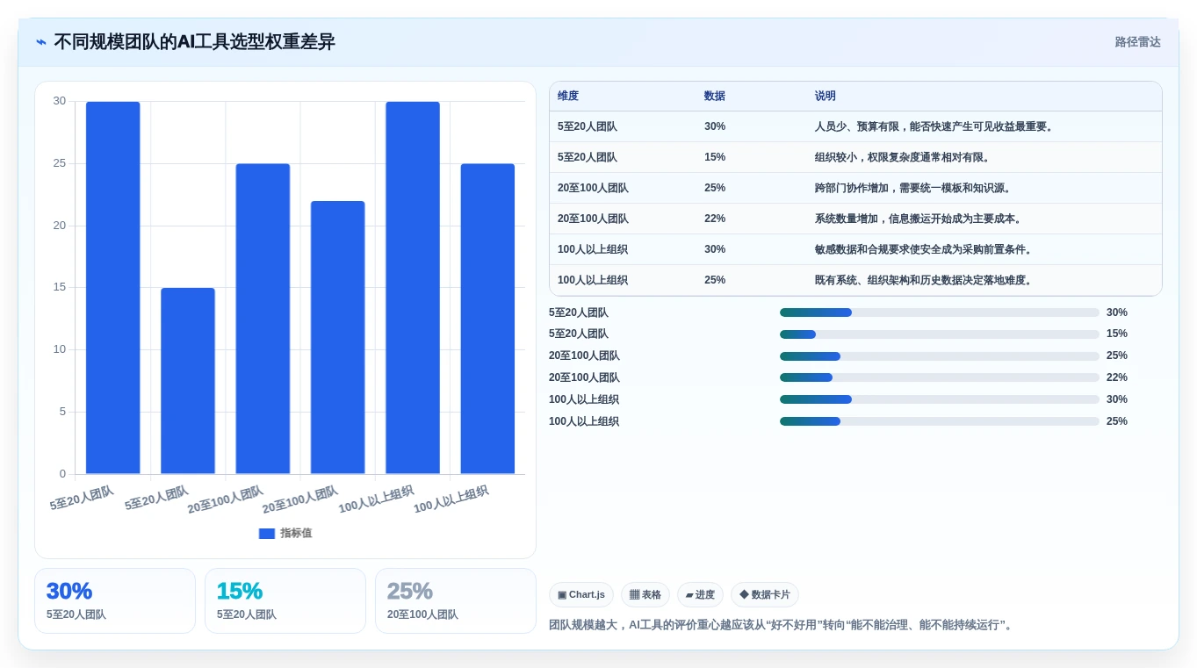Click the 15% value beside the progress bar
Image resolution: width=1197 pixels, height=668 pixels.
pyautogui.click(x=1117, y=334)
